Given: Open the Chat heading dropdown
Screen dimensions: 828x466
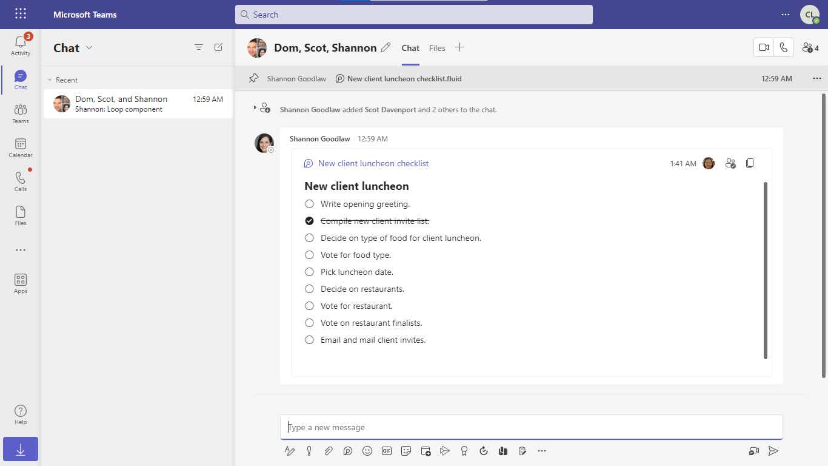Looking at the screenshot, I should pyautogui.click(x=89, y=47).
